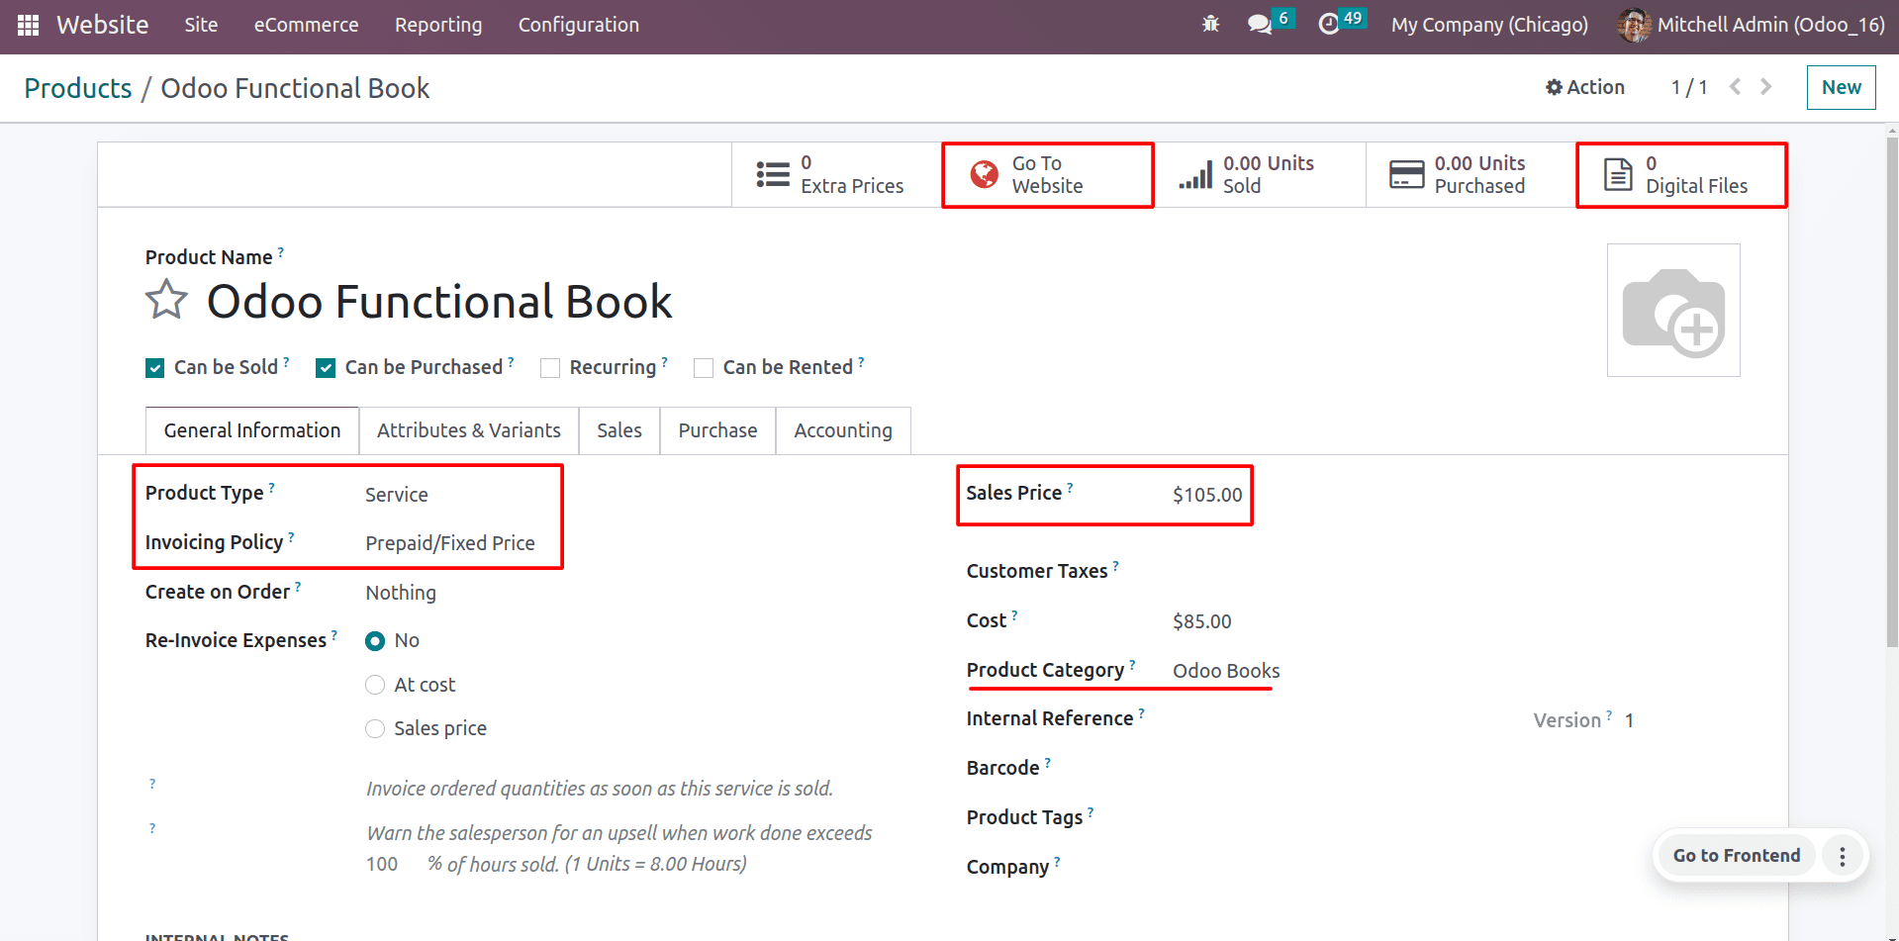Edit the Odoo Functional Book name field
The height and width of the screenshot is (941, 1899).
pos(439,302)
